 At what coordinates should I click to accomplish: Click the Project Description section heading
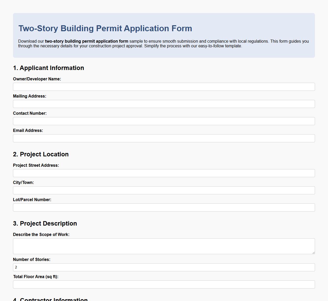click(x=45, y=223)
